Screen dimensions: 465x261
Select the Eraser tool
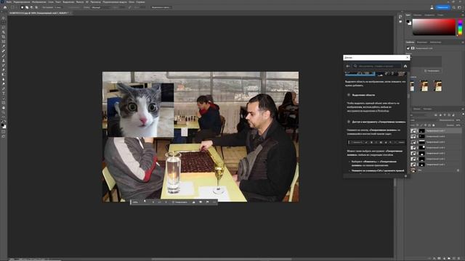(x=4, y=70)
